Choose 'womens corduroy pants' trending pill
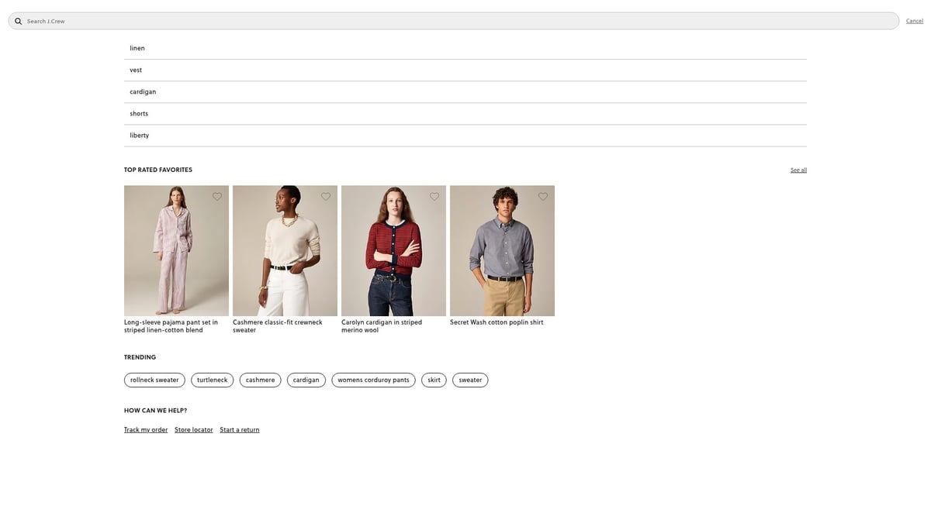The image size is (931, 523). pos(373,380)
